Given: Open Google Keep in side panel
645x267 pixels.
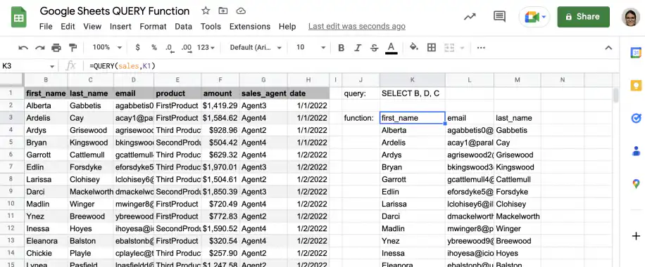Looking at the screenshot, I should [636, 86].
